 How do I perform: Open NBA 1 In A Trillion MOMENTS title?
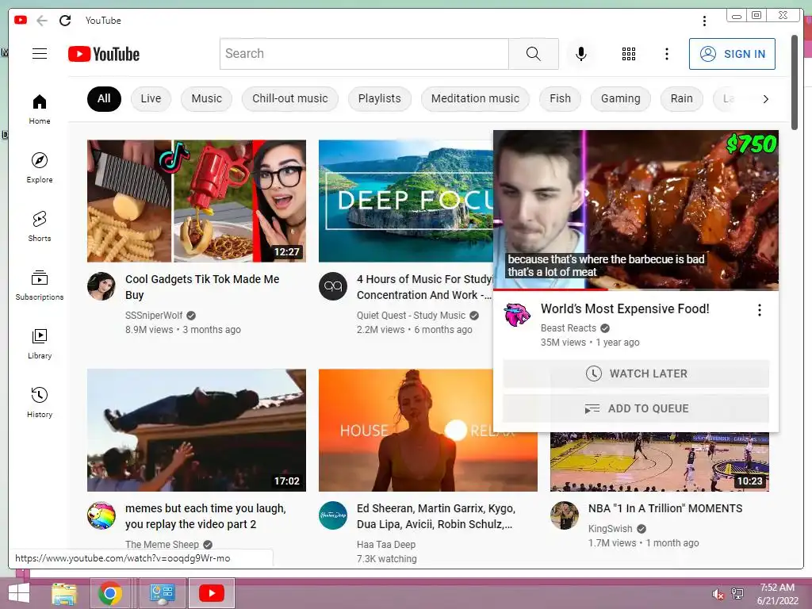665,508
